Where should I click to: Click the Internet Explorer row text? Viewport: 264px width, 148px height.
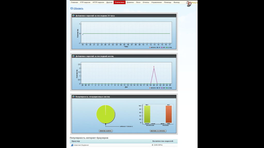pyautogui.click(x=81, y=145)
